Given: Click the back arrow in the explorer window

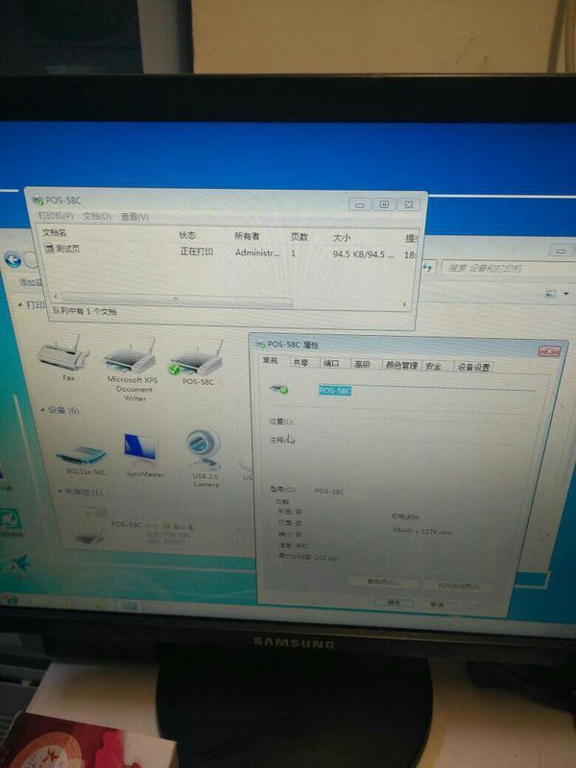Looking at the screenshot, I should click(13, 259).
